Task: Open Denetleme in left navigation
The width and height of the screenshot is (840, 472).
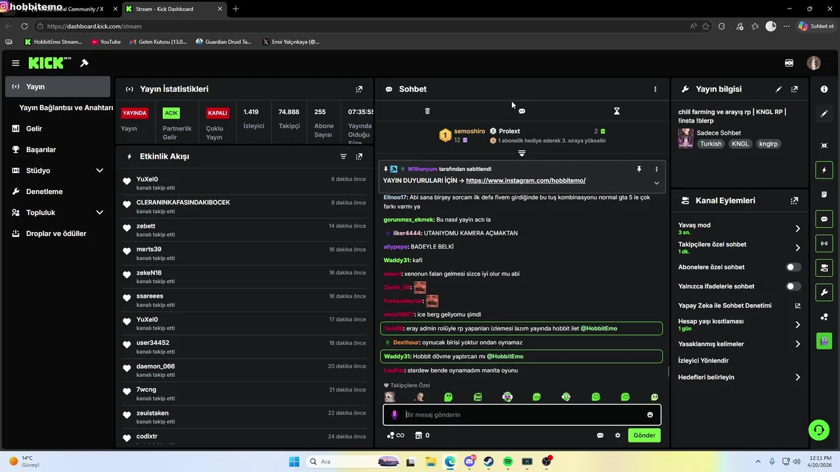Action: (58, 191)
